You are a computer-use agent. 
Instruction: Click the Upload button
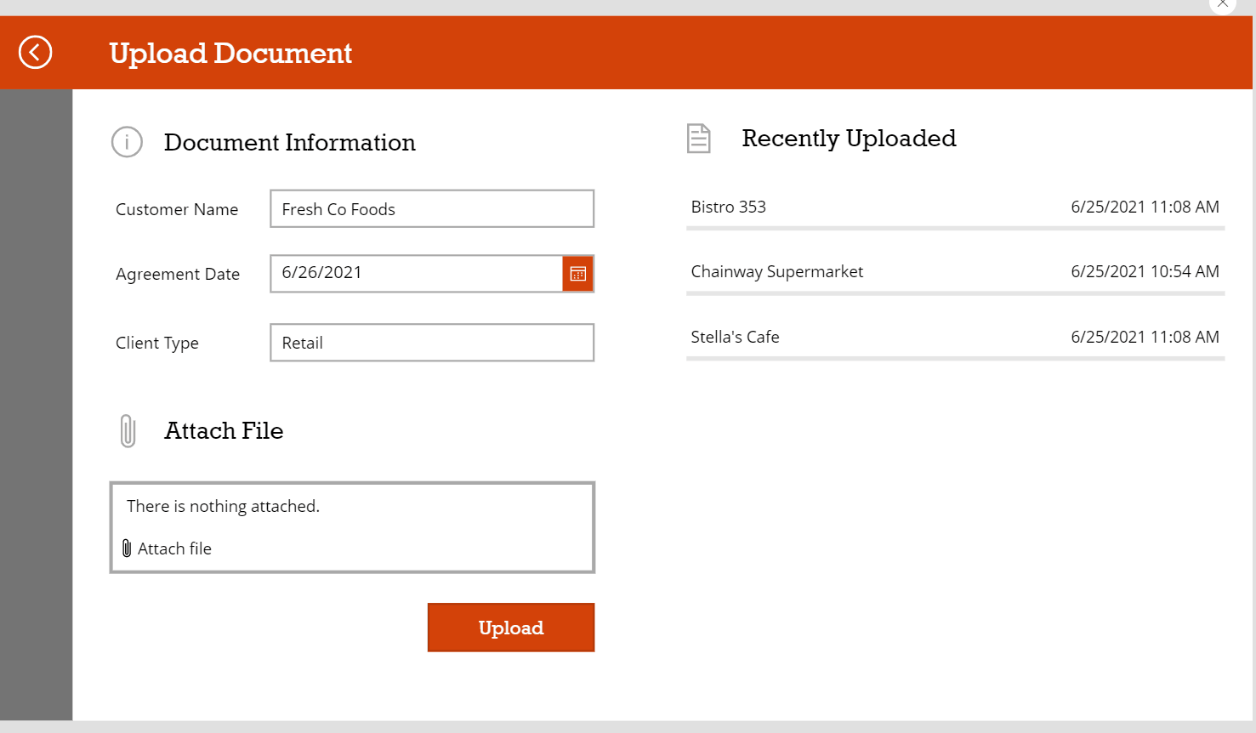click(x=510, y=627)
